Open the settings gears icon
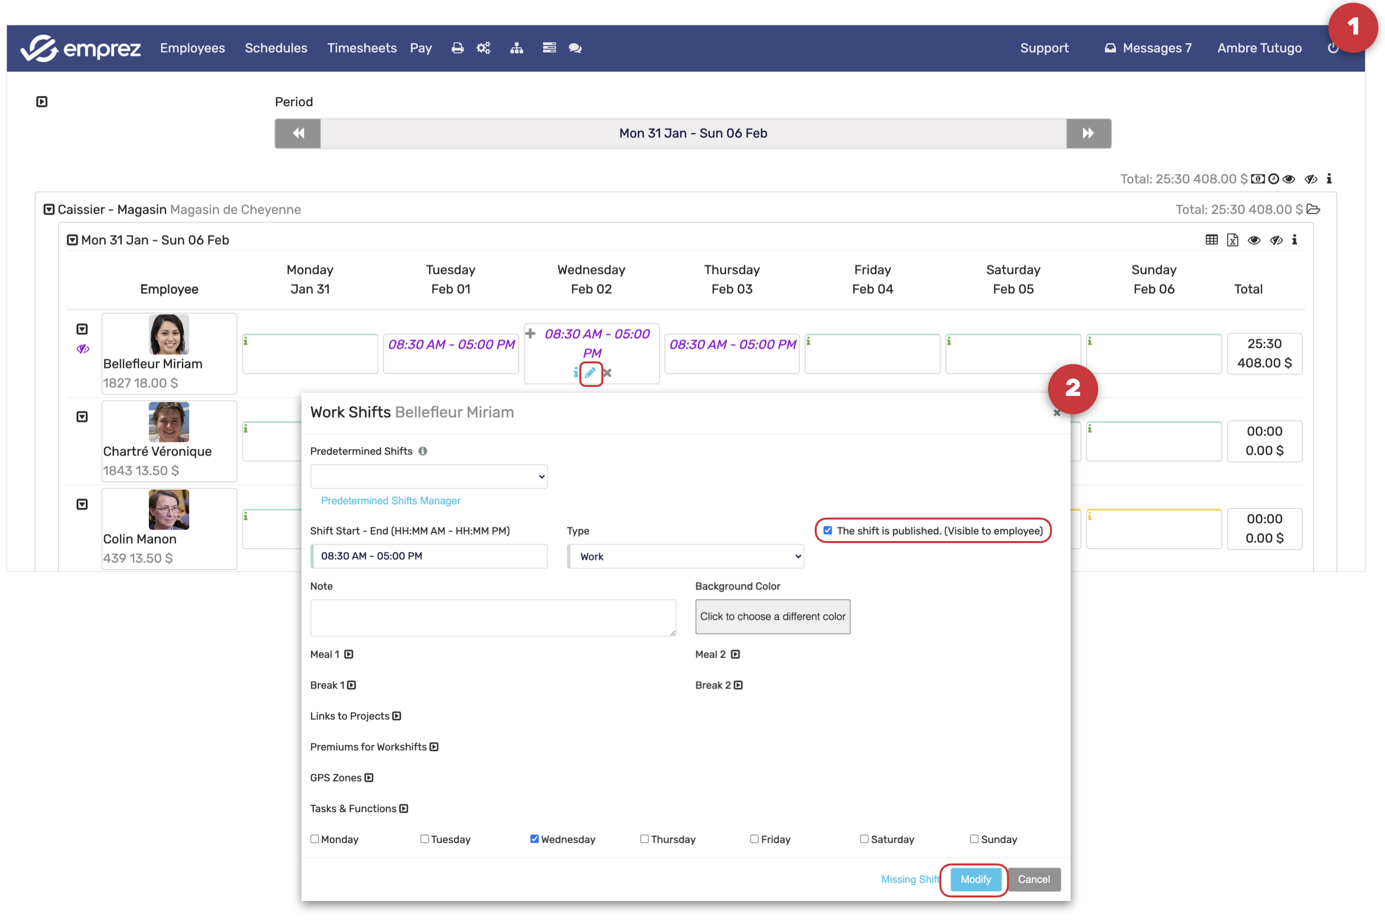The image size is (1385, 922). [483, 48]
